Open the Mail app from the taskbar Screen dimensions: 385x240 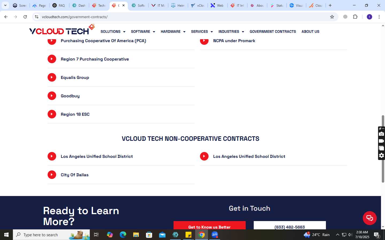(162, 235)
